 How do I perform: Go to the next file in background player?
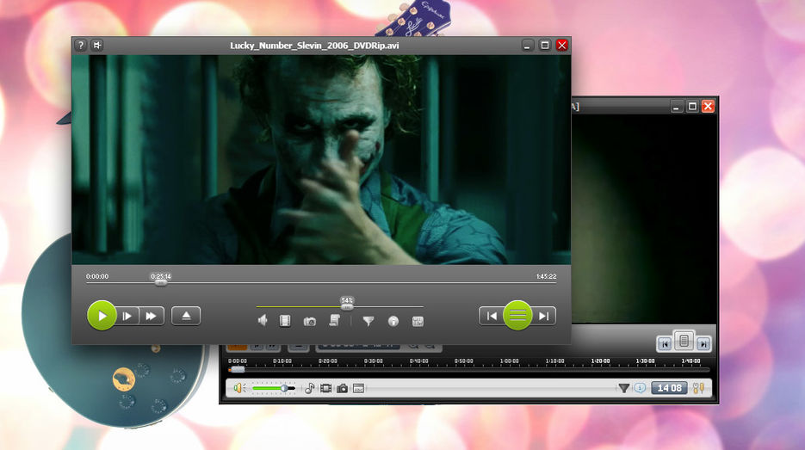(703, 344)
